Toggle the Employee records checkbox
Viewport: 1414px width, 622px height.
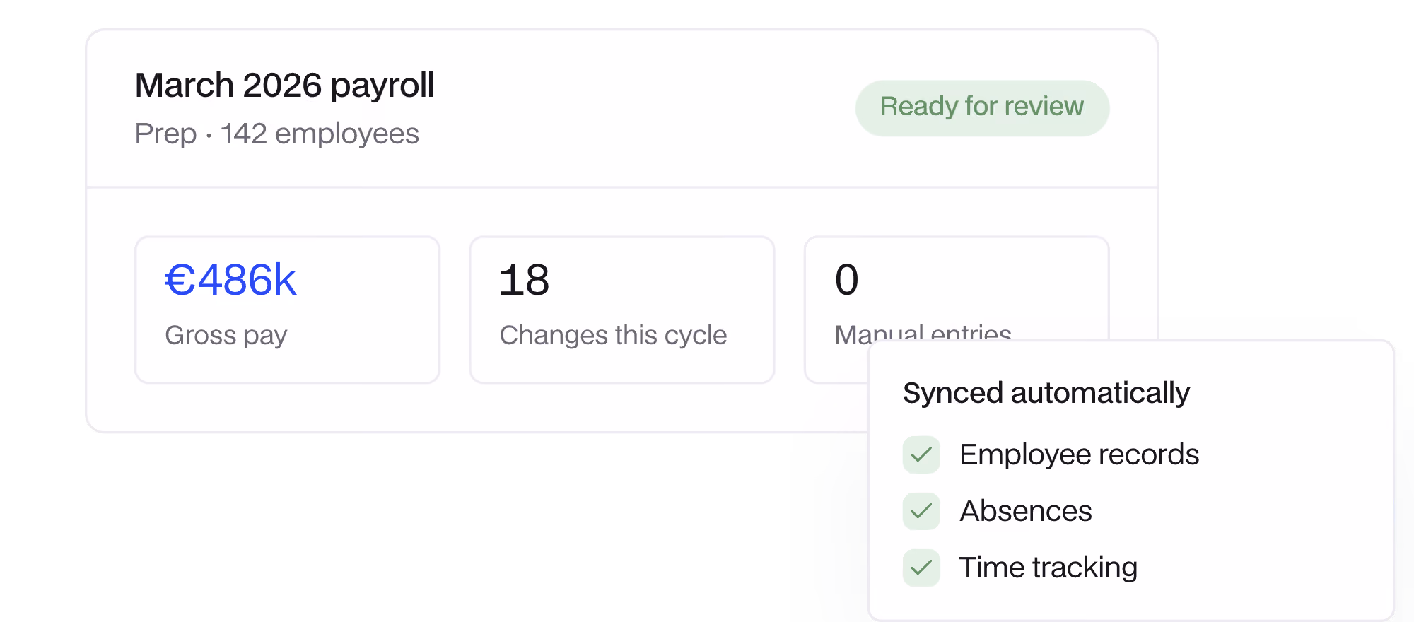[x=921, y=454]
